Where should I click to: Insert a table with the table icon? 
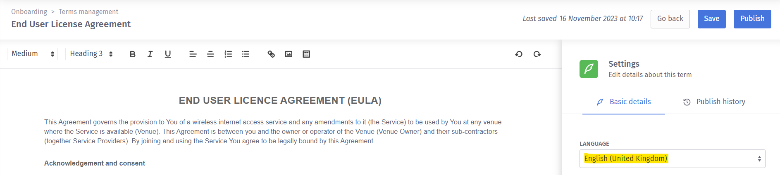(x=306, y=54)
